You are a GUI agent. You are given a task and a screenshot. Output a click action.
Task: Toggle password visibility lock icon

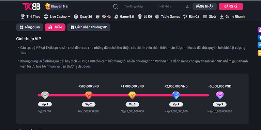coord(187,6)
